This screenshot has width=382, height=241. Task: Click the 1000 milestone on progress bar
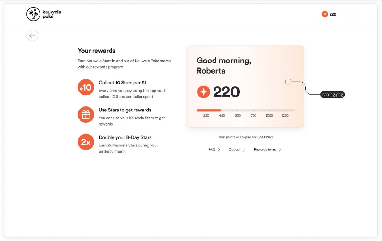269,115
